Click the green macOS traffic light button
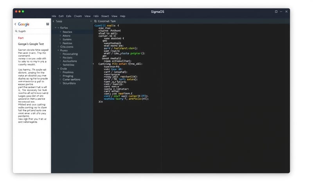313x187 pixels. 23,12
